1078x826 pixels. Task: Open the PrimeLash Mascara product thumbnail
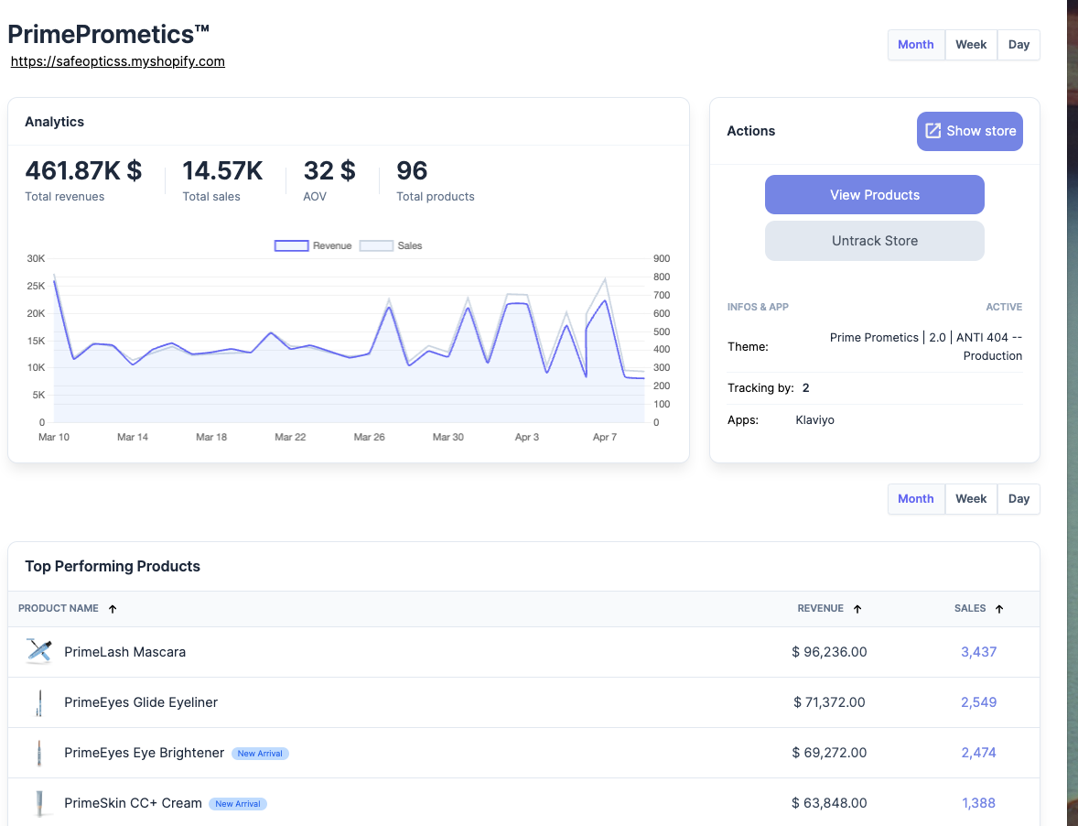point(38,652)
